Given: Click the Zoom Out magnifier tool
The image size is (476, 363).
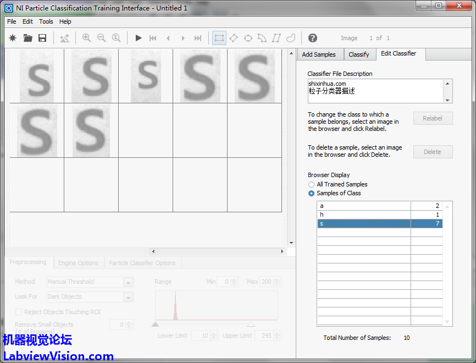Looking at the screenshot, I should point(101,38).
